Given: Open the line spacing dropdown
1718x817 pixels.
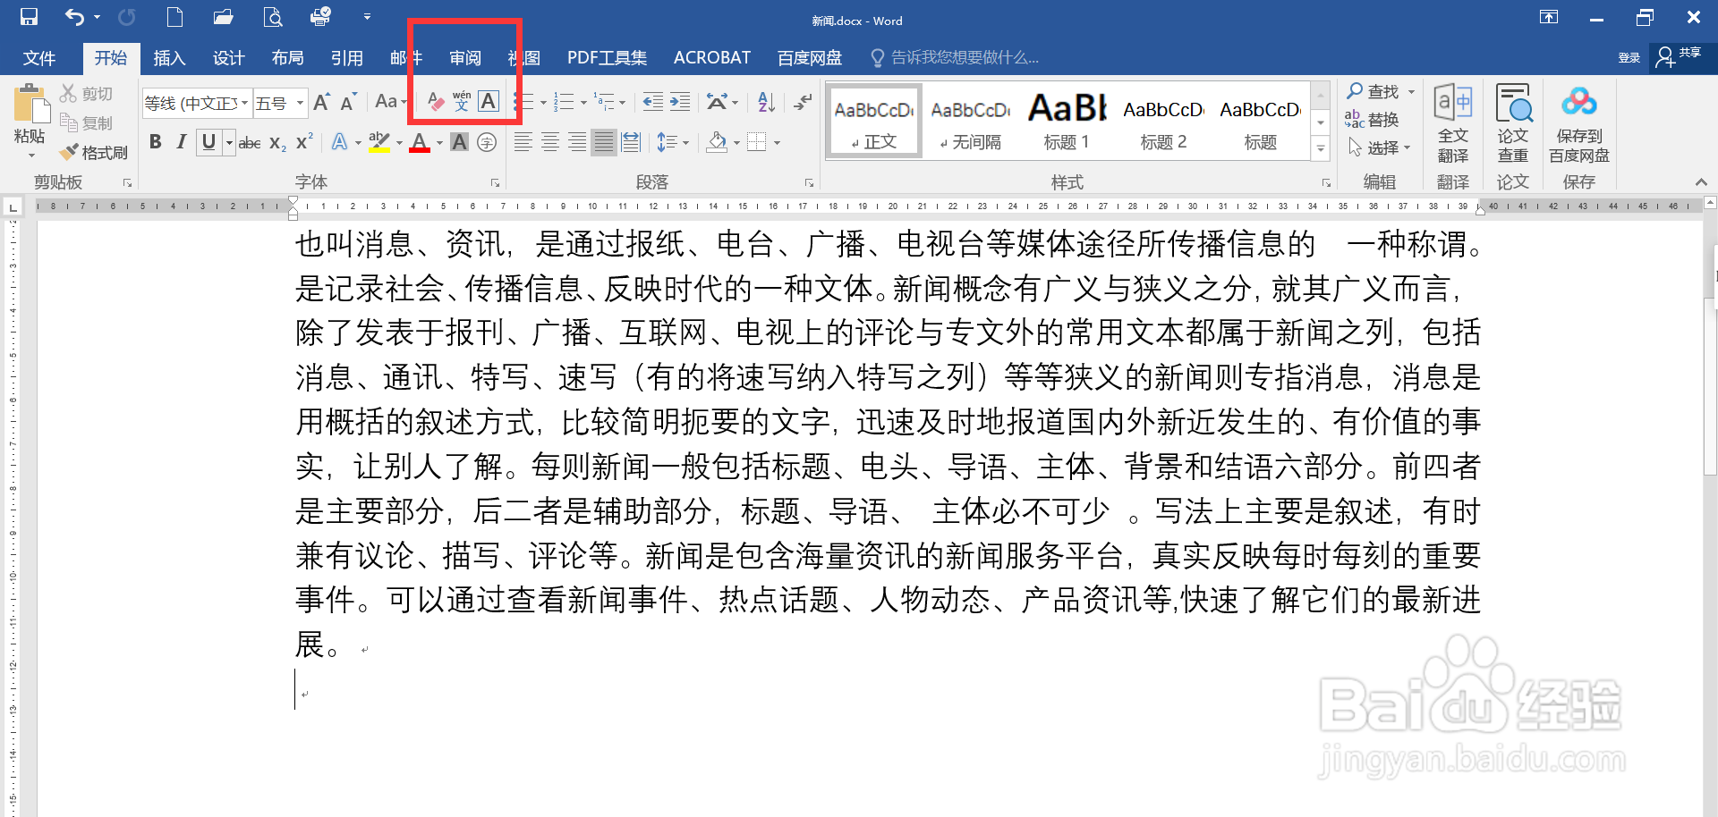Looking at the screenshot, I should click(674, 142).
